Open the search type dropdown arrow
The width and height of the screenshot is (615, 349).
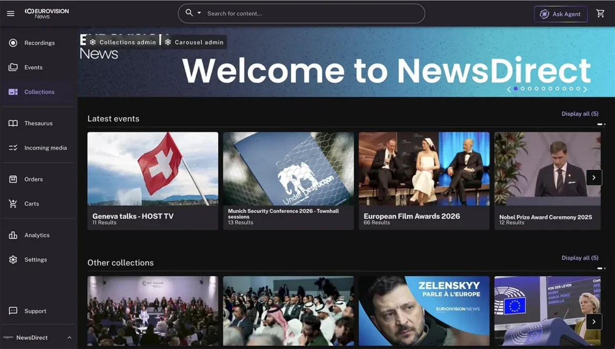click(x=199, y=13)
